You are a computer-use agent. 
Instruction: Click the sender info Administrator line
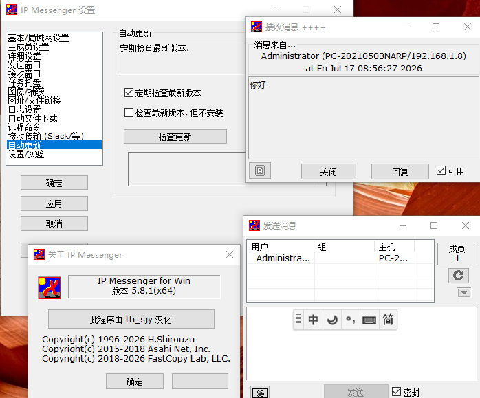363,56
